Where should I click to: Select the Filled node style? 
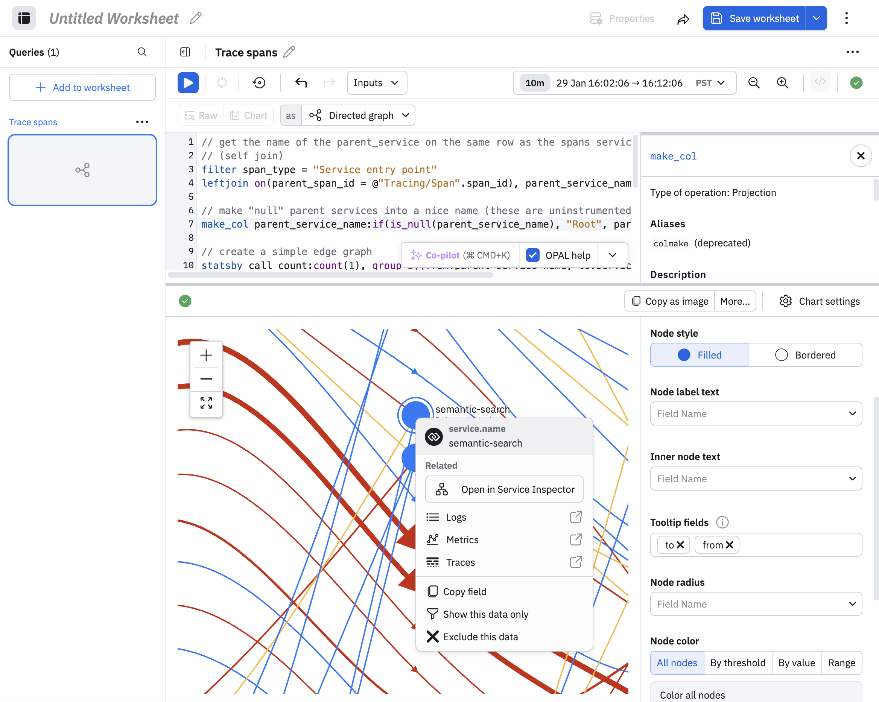(699, 355)
